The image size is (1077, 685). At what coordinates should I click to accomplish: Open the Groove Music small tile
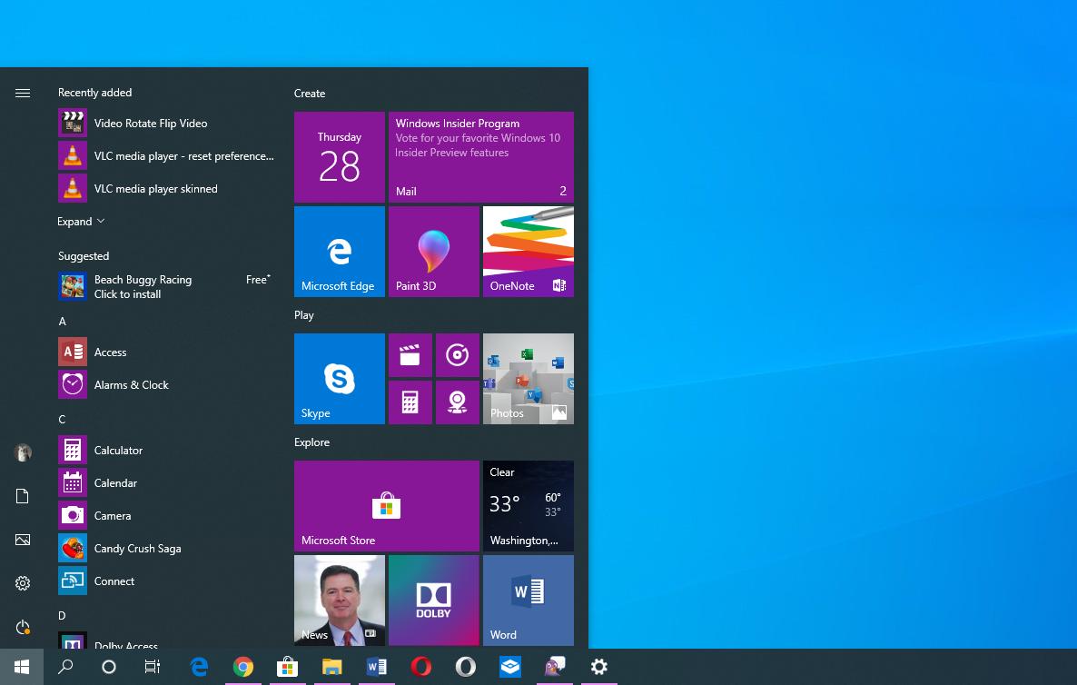point(457,355)
